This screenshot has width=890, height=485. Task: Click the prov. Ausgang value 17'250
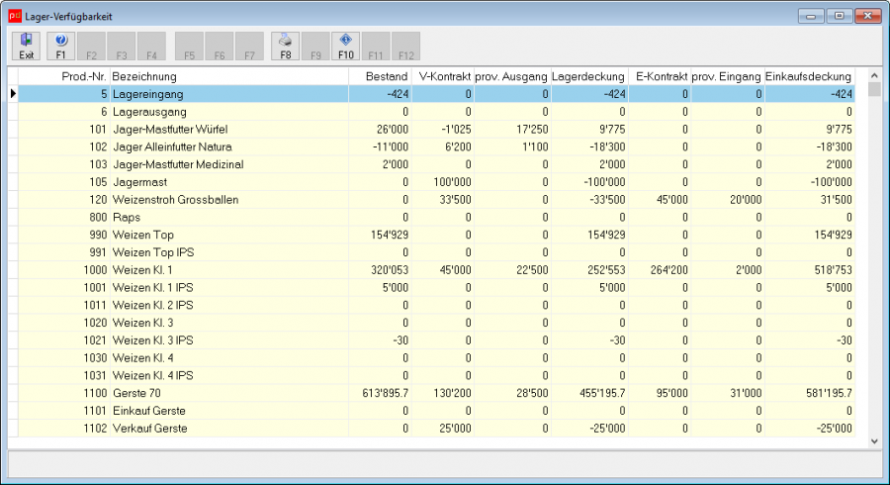pos(532,129)
